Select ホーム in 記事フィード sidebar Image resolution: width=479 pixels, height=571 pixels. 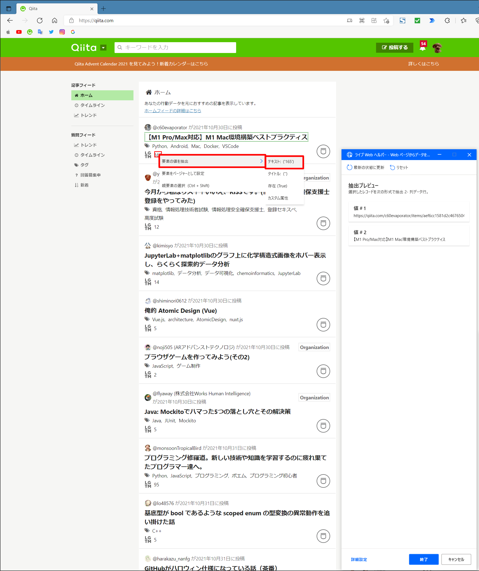(x=102, y=95)
